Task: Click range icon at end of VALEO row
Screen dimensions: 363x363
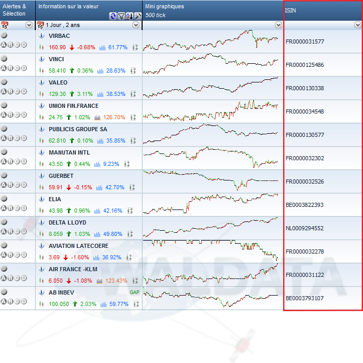Action: [x=133, y=94]
